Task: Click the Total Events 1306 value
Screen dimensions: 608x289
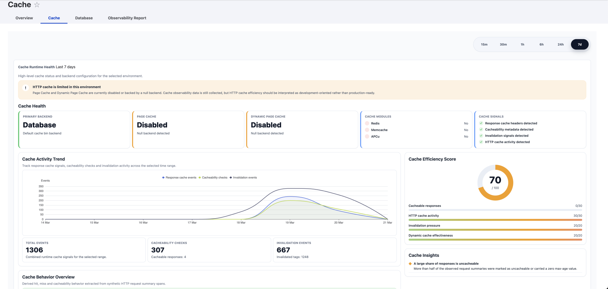Action: (x=34, y=250)
